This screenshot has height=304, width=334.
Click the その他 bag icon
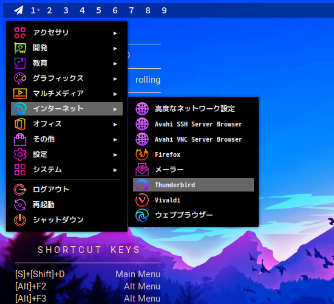click(x=20, y=139)
